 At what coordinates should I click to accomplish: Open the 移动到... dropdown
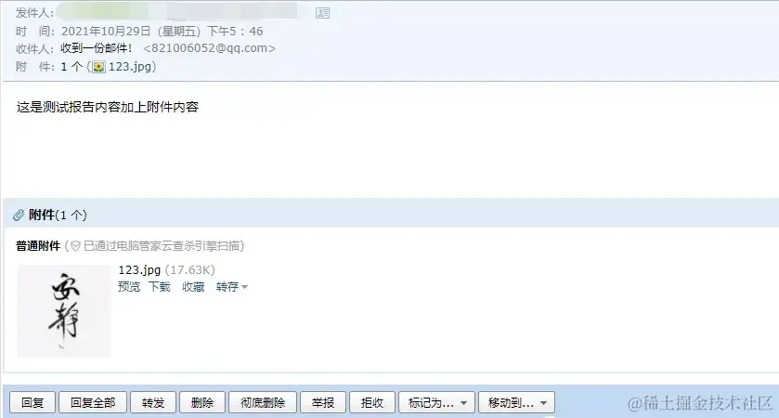(516, 402)
